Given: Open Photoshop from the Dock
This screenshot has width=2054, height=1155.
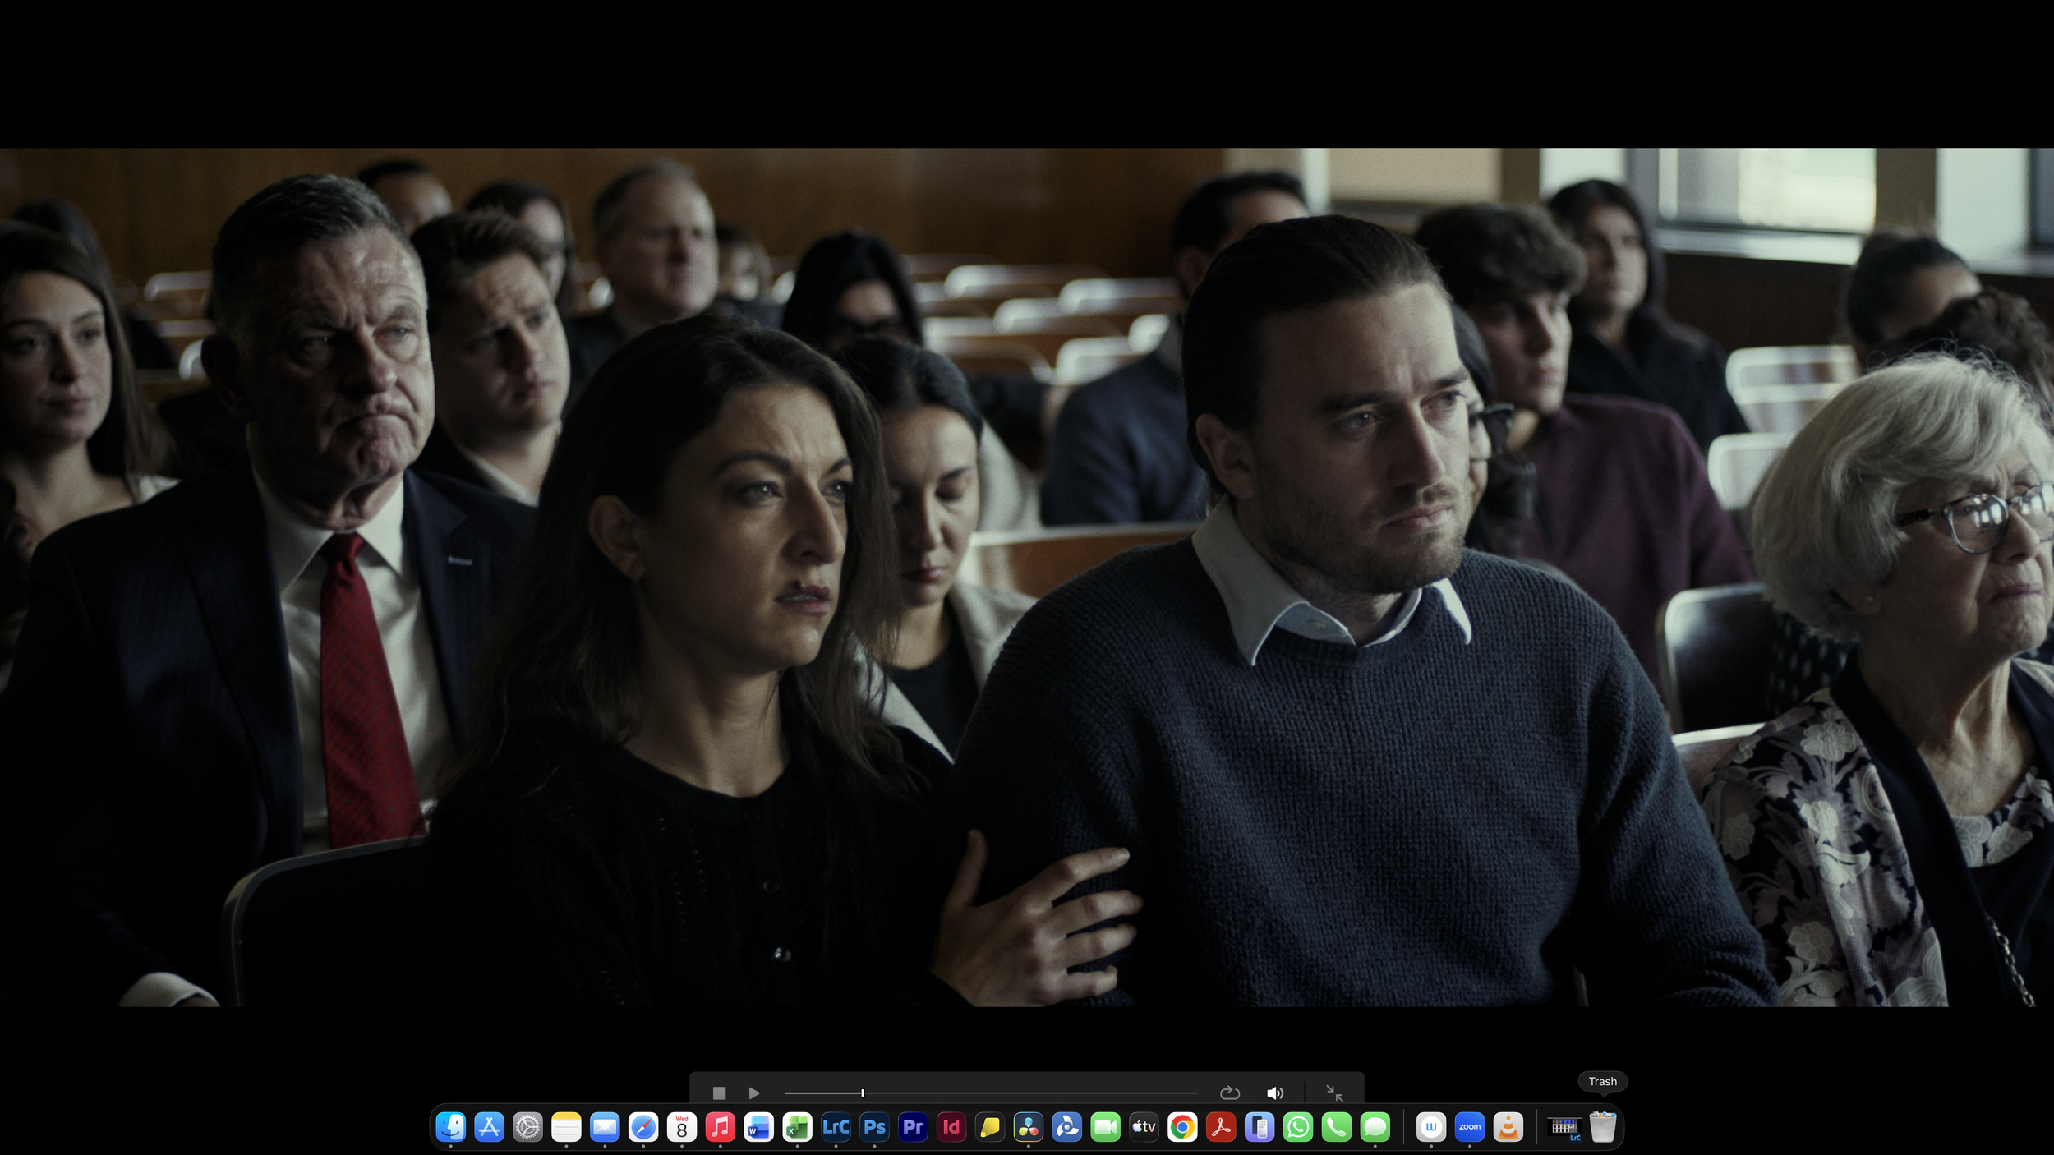Looking at the screenshot, I should pos(874,1127).
